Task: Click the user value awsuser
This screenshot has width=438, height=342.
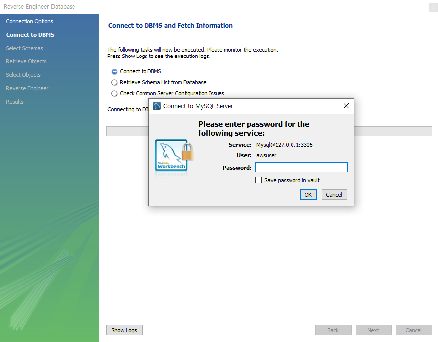Action: [x=266, y=155]
